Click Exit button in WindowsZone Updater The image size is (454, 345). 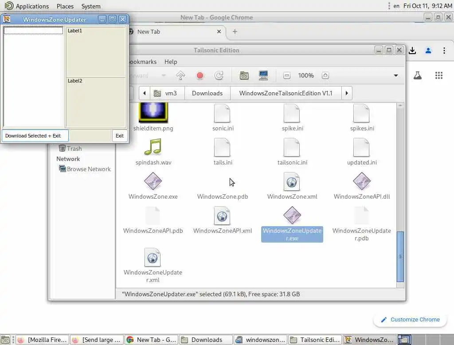120,136
